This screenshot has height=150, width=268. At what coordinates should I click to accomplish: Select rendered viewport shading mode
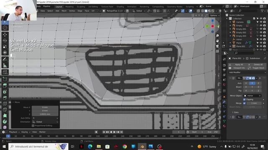[213, 11]
